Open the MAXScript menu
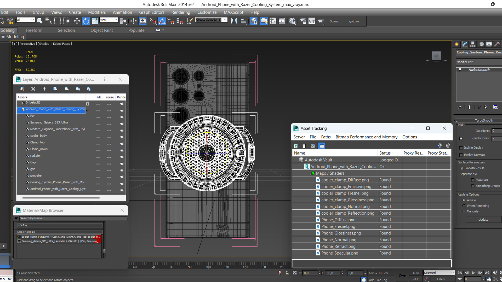Viewport: 502px width, 282px height. point(233,12)
